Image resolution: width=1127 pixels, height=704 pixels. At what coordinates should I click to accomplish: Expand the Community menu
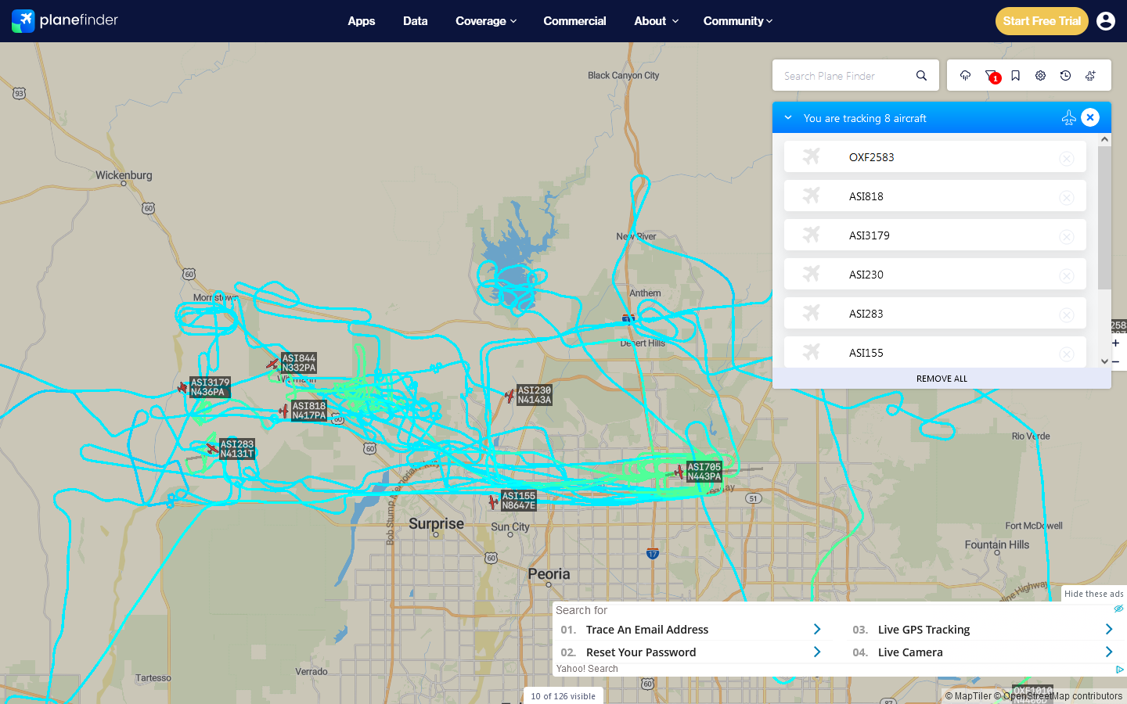pos(738,21)
